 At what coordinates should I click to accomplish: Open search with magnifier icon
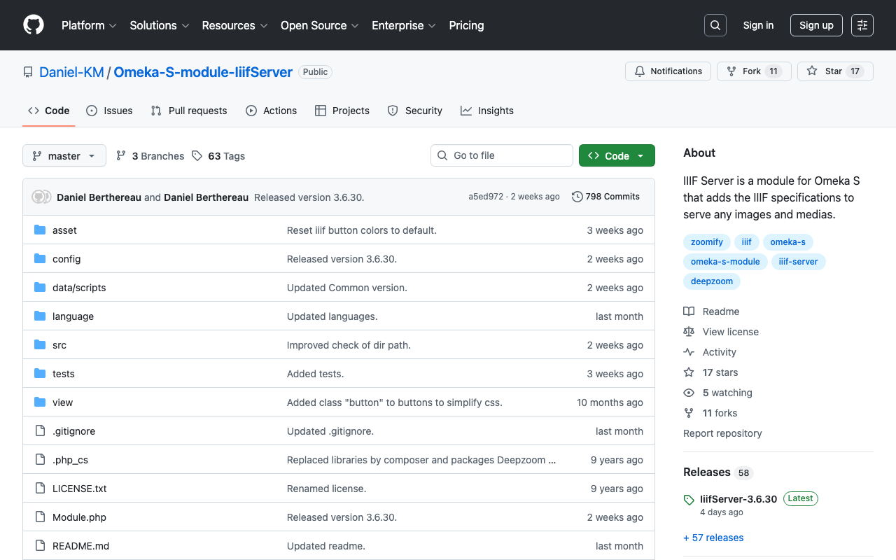[x=715, y=25]
